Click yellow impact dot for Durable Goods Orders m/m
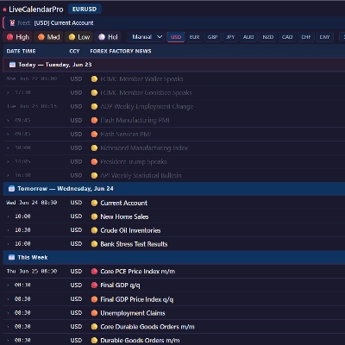 coord(94,341)
